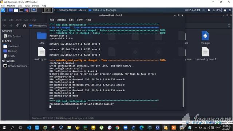
Task: Open the File Manager File menu
Action: tap(4, 20)
